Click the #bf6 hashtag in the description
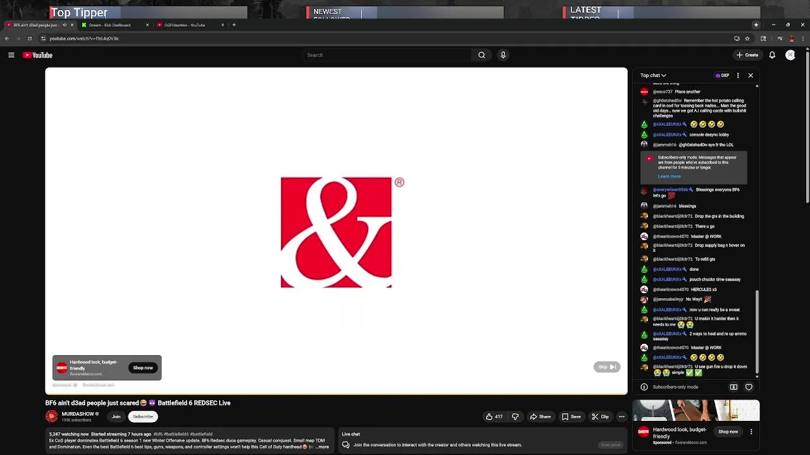This screenshot has height=455, width=810. coord(158,434)
